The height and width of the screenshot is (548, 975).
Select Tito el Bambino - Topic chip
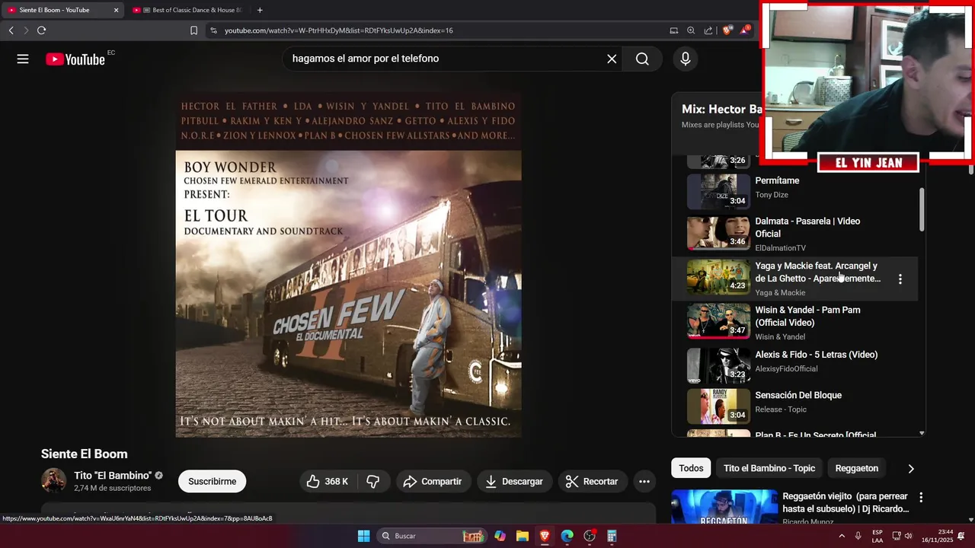pos(769,468)
